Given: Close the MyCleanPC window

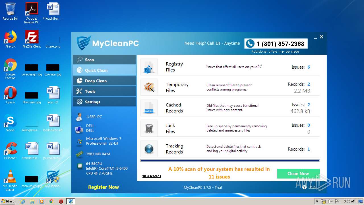Looking at the screenshot, I should [322, 37].
